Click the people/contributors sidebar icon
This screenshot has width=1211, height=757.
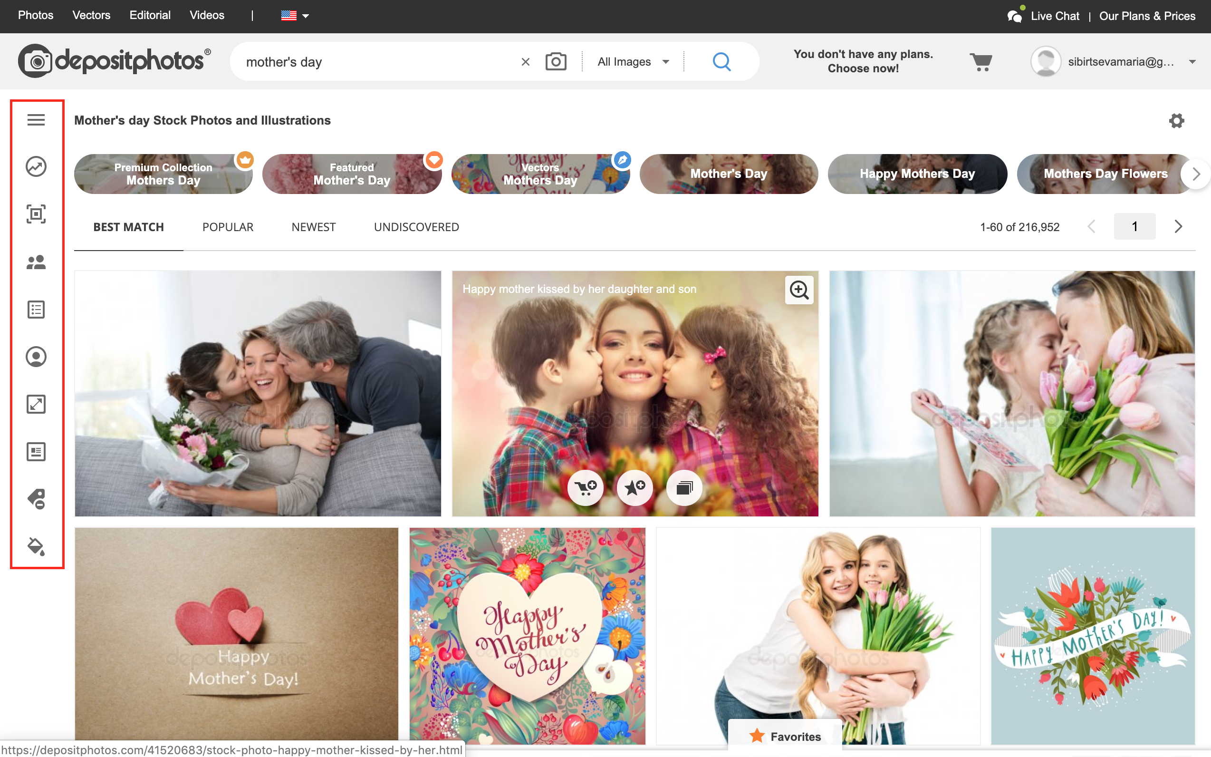[x=35, y=262]
